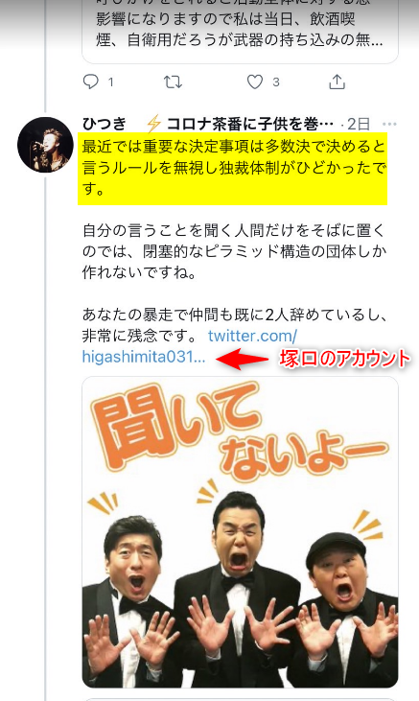Viewport: 419px width, 701px height.
Task: Like the tweet with the heart icon
Action: (x=255, y=82)
